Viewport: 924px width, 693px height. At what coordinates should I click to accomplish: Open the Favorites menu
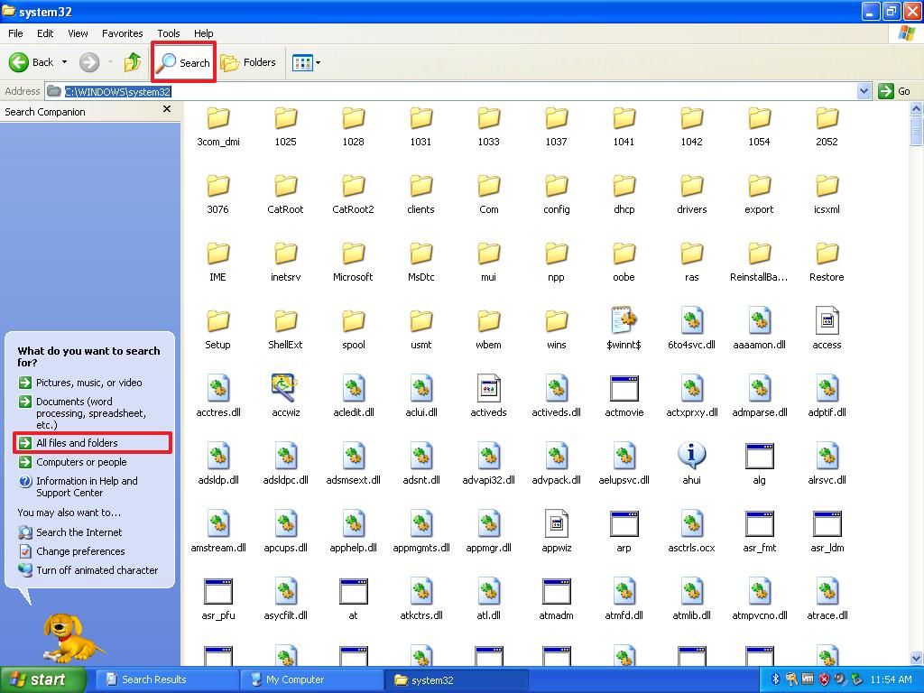tap(123, 33)
